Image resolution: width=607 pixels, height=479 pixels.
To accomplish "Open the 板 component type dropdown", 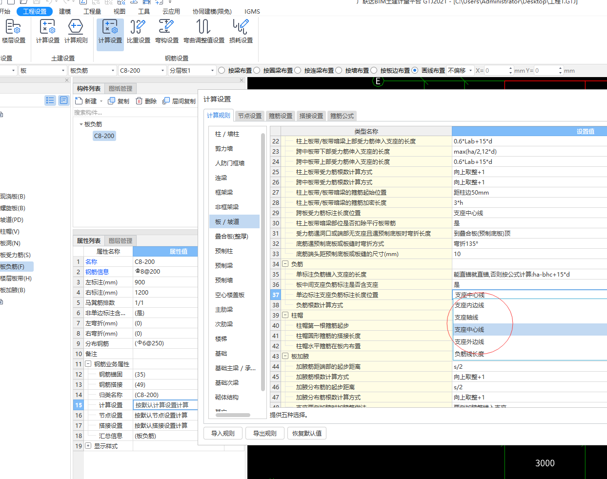I will (x=42, y=70).
